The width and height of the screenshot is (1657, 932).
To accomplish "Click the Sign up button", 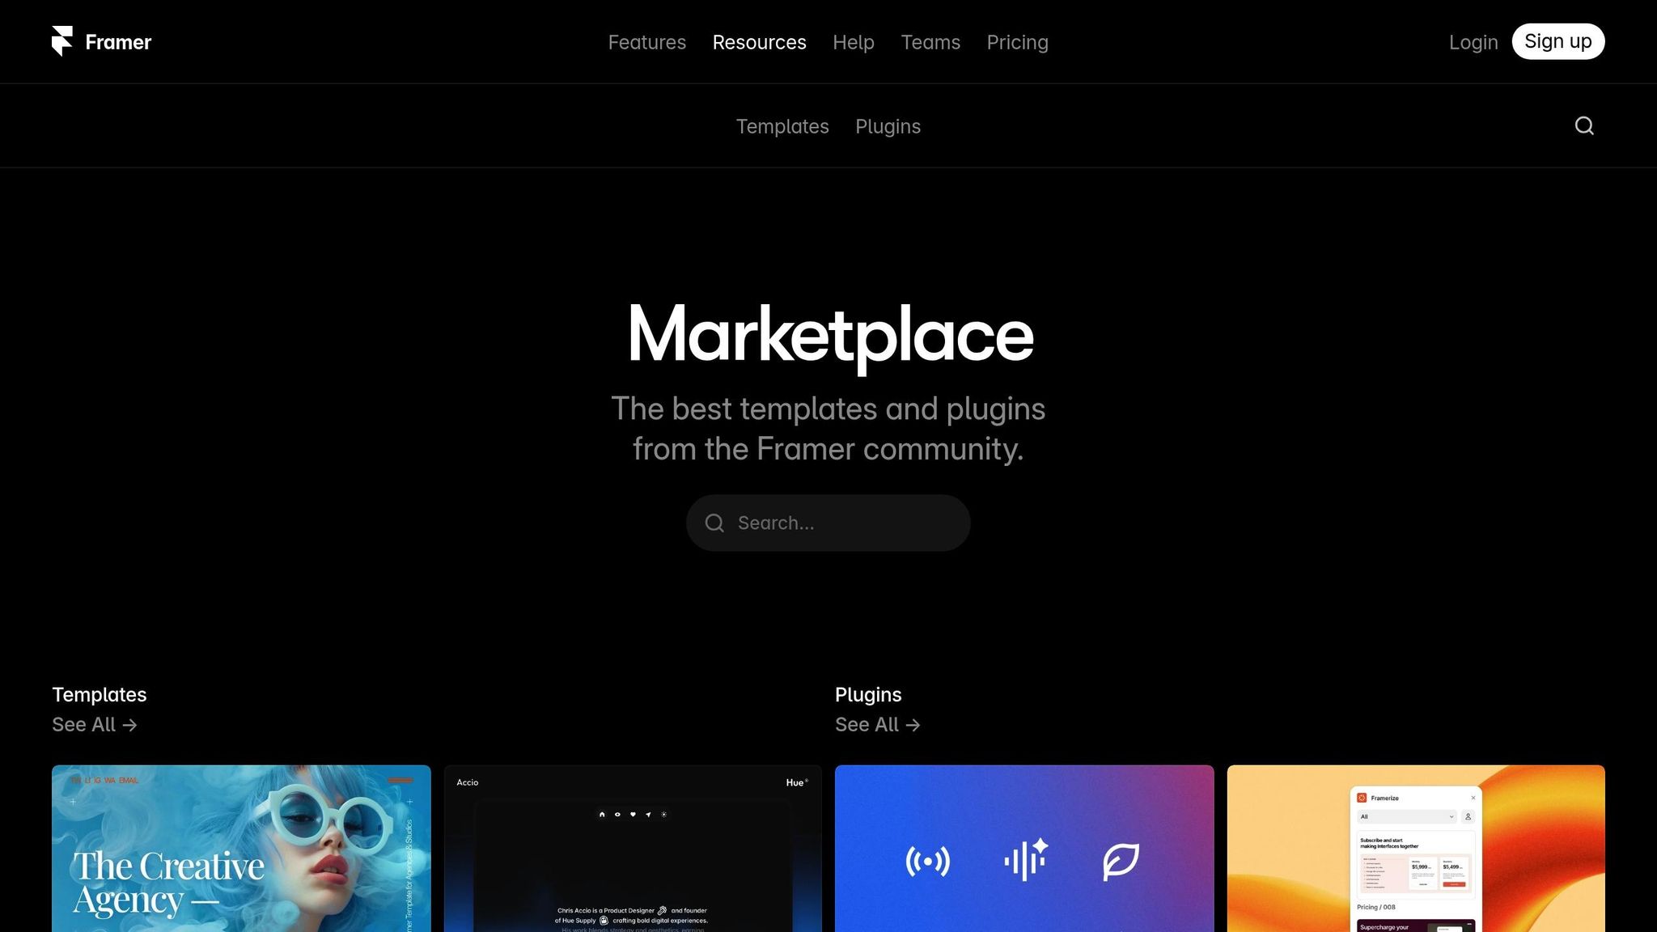I will coord(1557,41).
